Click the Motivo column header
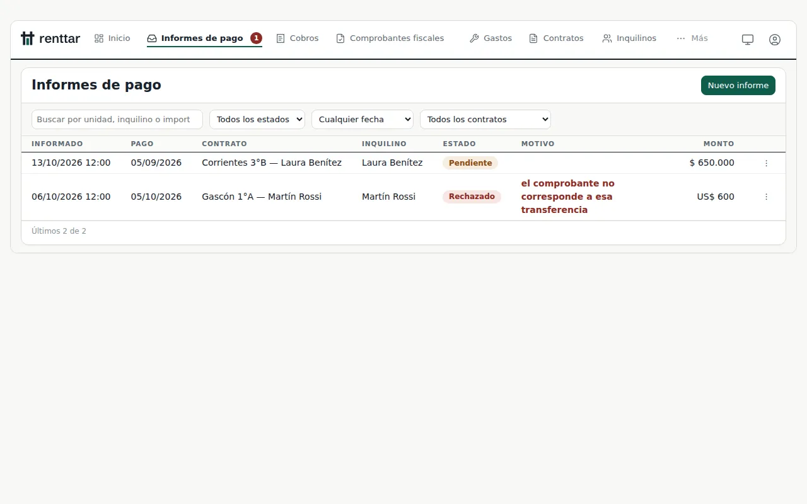 tap(538, 144)
